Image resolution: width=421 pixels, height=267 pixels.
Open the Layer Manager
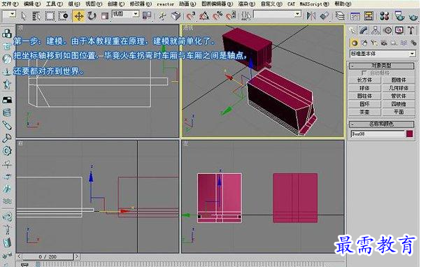340,16
